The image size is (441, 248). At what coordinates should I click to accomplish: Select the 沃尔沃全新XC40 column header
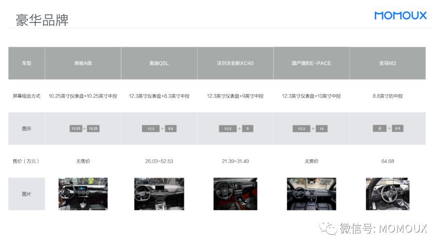tap(236, 63)
